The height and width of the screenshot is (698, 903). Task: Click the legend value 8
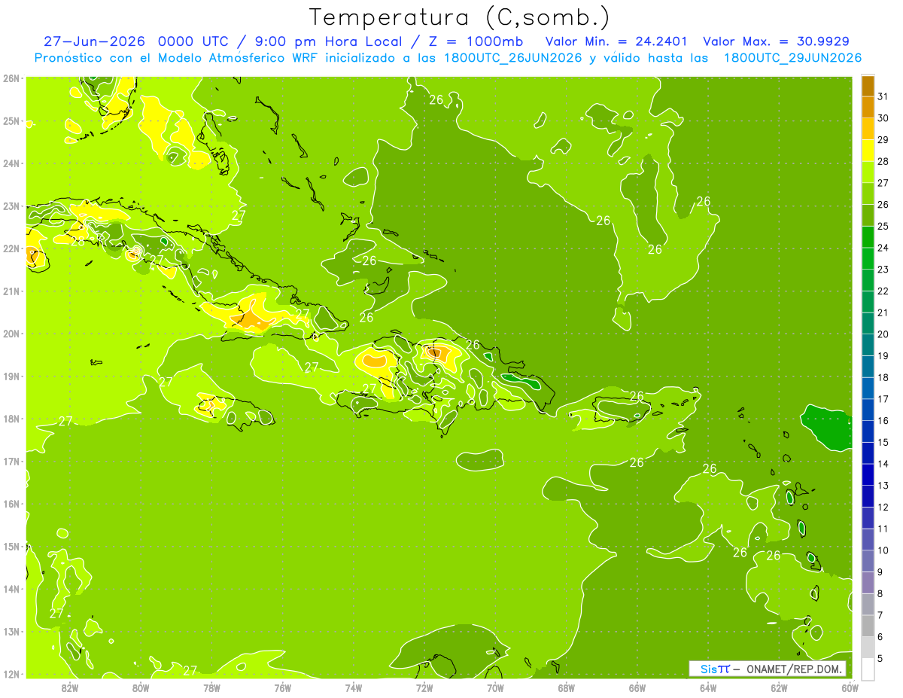click(881, 594)
